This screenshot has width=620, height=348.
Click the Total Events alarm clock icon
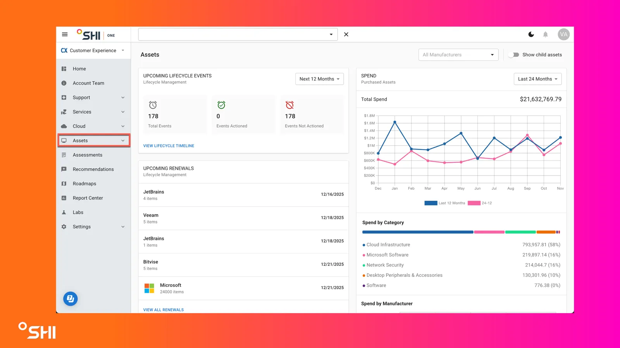[153, 105]
